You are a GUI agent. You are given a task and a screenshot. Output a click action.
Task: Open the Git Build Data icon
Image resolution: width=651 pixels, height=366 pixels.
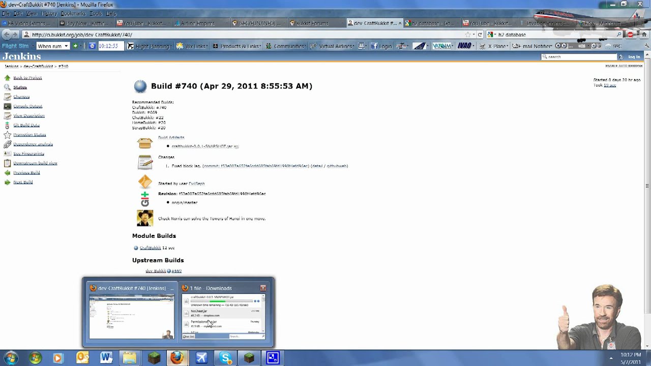coord(7,125)
